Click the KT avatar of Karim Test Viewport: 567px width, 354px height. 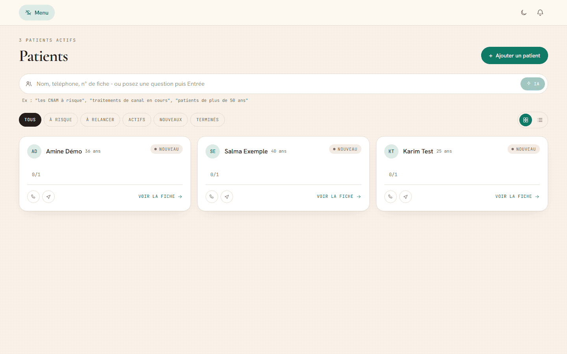(x=391, y=151)
